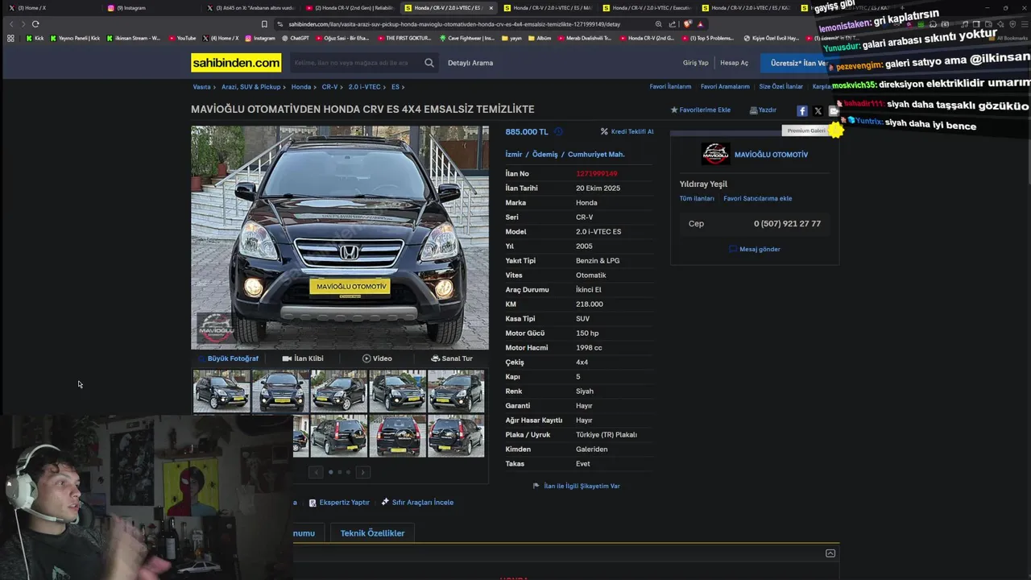Go to previous thumbnail page arrow
This screenshot has width=1031, height=580.
(317, 472)
